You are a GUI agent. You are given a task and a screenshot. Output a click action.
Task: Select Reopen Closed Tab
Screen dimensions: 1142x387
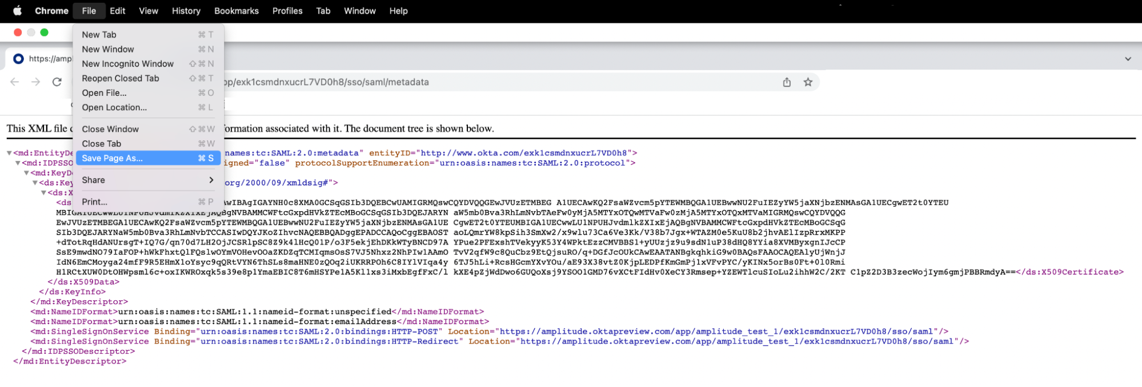pos(120,78)
